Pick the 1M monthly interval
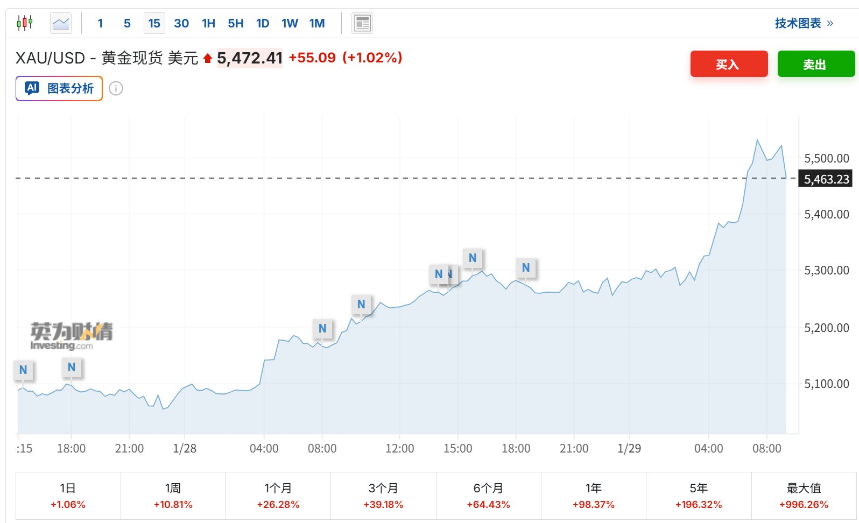The image size is (859, 523). coord(317,23)
